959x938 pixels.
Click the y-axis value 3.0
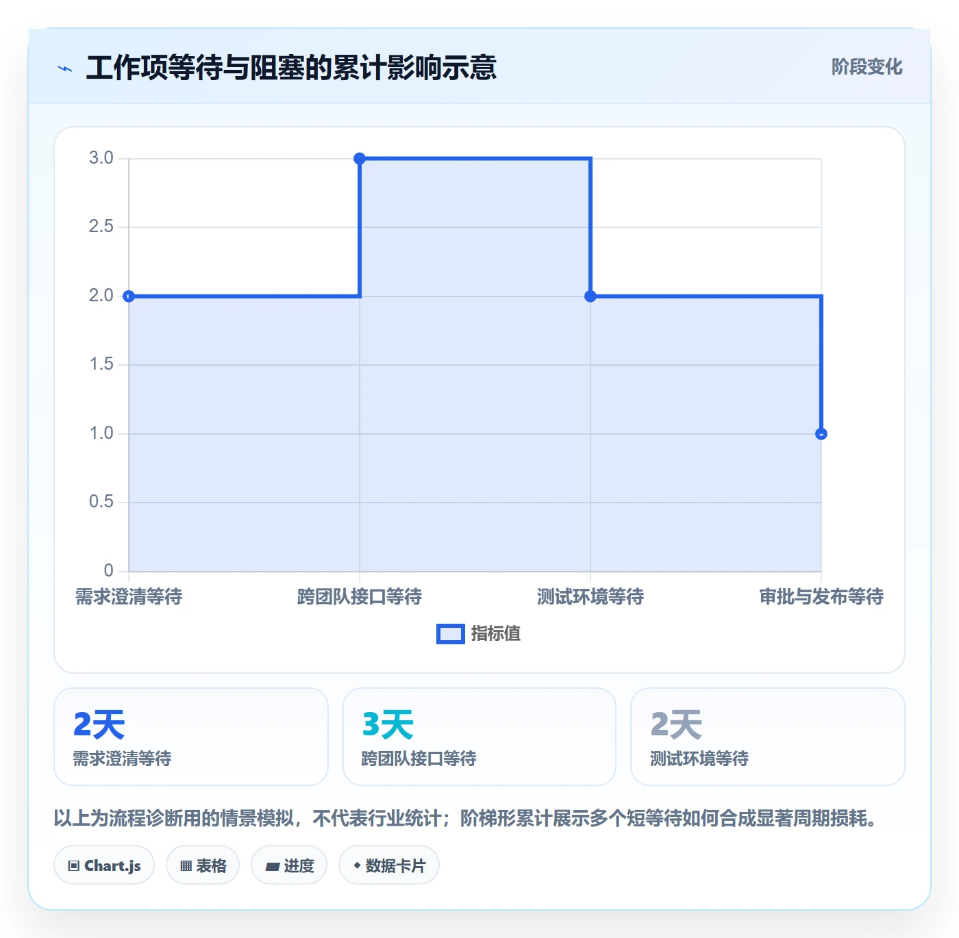101,158
